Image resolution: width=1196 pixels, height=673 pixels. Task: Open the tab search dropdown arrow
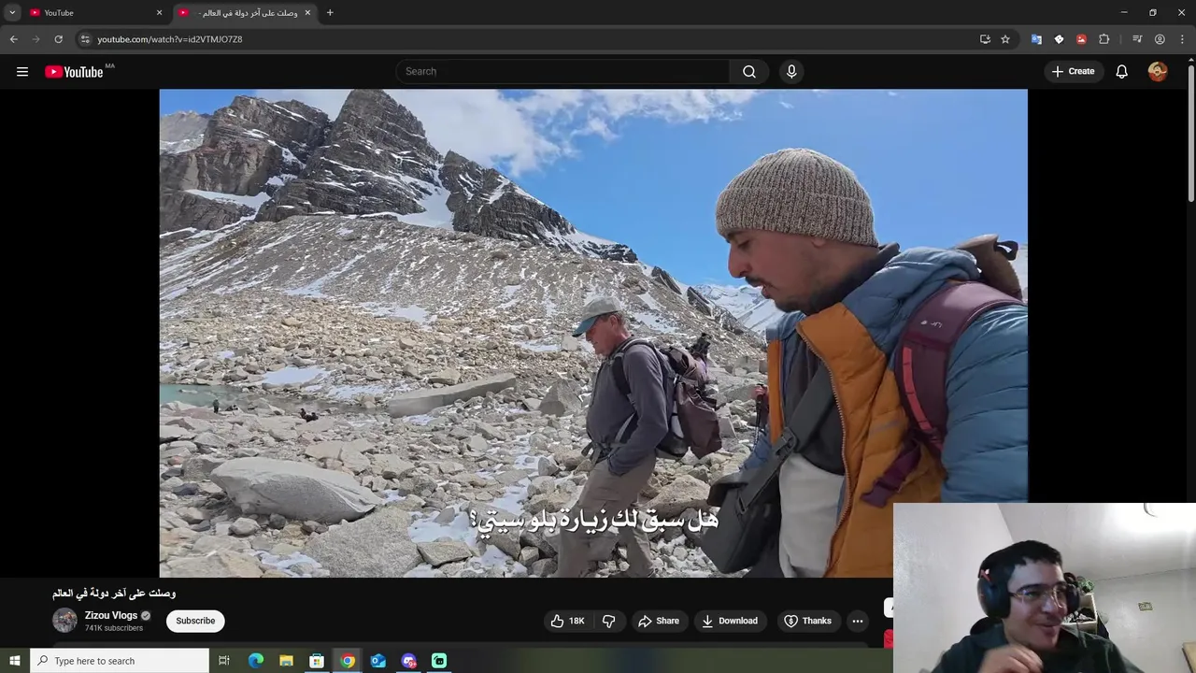coord(12,12)
